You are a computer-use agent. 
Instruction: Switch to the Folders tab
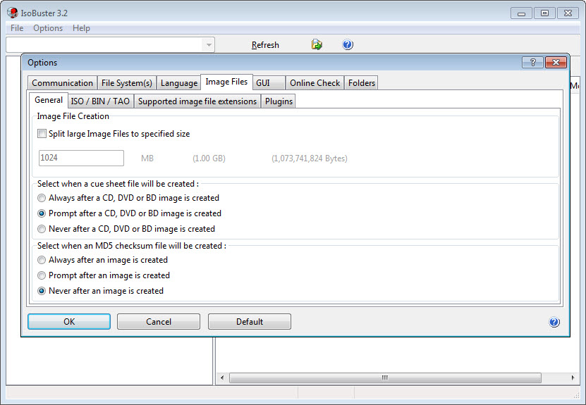click(x=361, y=83)
